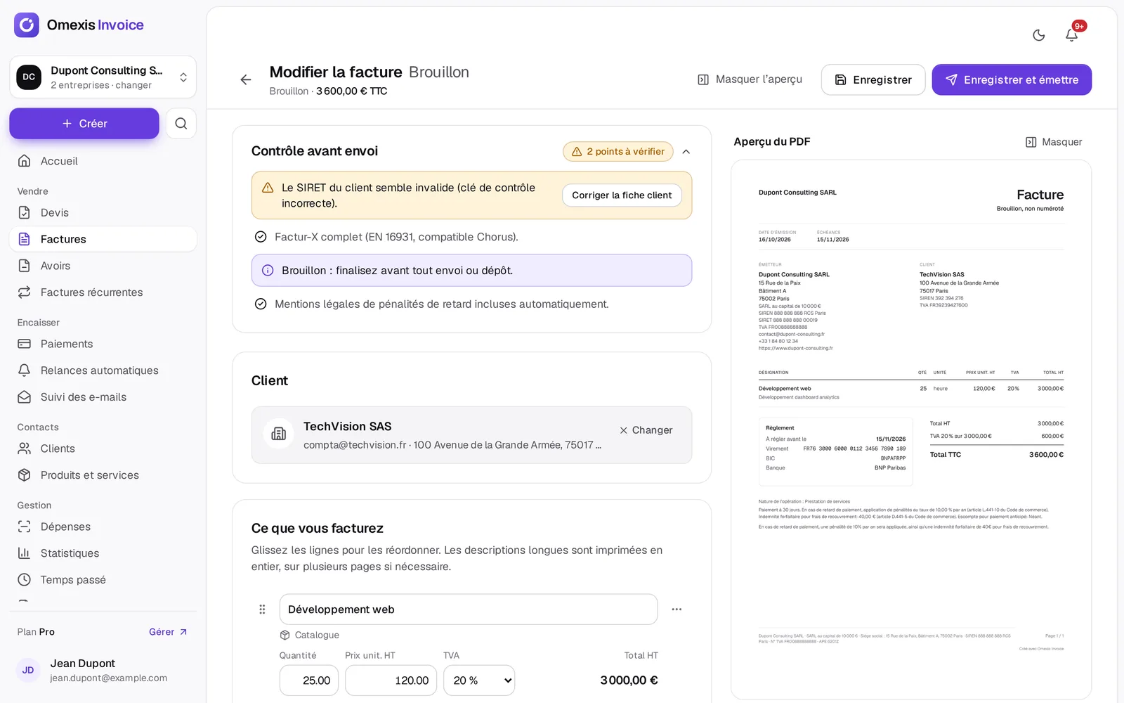The height and width of the screenshot is (703, 1124).
Task: Click the JD user avatar
Action: (28, 671)
